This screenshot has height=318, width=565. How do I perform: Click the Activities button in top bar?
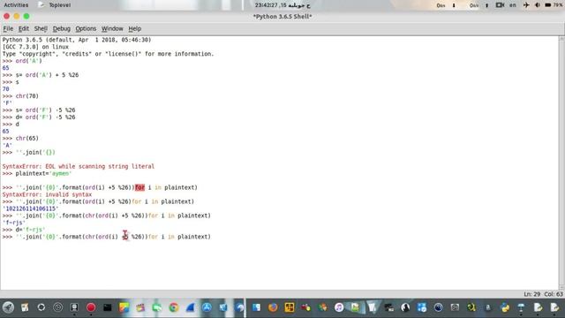point(16,5)
